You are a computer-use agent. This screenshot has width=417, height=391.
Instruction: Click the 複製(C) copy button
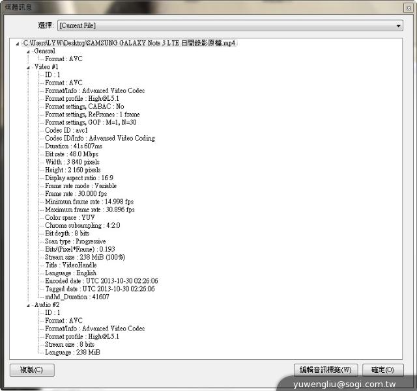32,370
